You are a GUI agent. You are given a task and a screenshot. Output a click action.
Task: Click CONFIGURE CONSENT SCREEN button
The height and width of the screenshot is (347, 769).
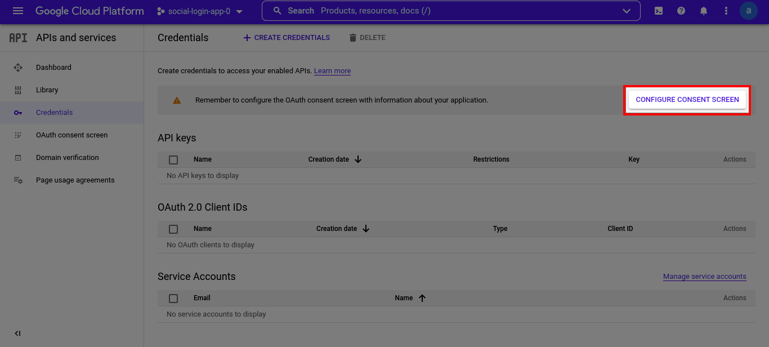tap(687, 100)
